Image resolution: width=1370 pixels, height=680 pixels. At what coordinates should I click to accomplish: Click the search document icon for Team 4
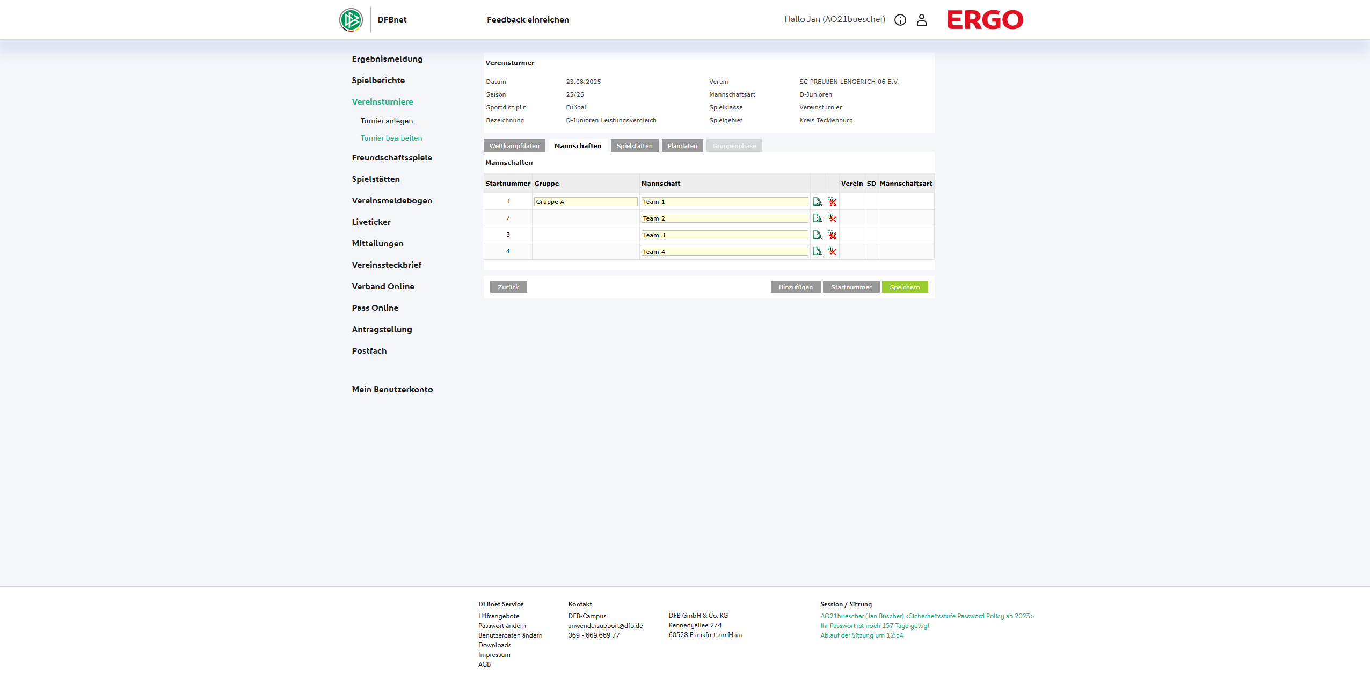(x=817, y=252)
